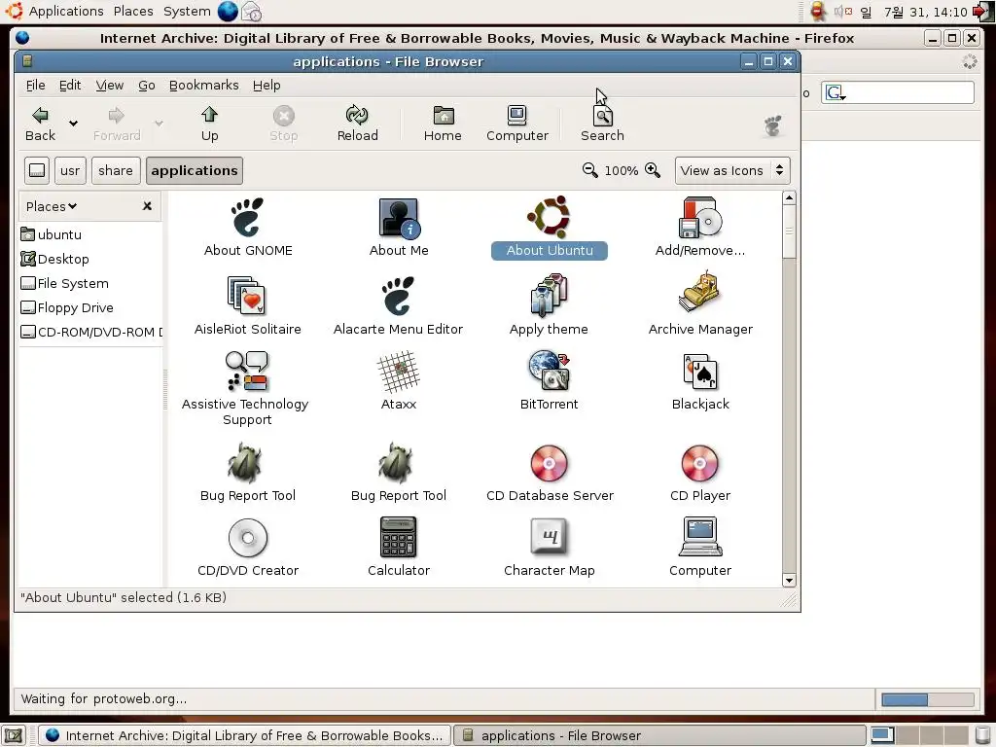Close the Places side pane
This screenshot has height=747, width=996.
148,206
